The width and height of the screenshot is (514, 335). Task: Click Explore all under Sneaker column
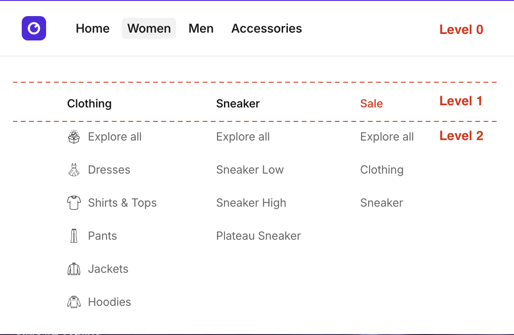click(243, 137)
